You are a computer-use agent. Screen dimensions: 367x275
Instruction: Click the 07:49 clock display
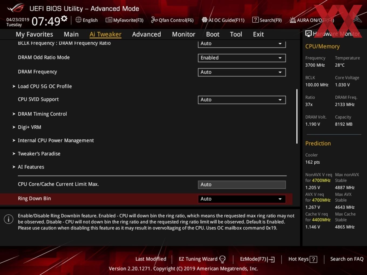[x=46, y=21]
